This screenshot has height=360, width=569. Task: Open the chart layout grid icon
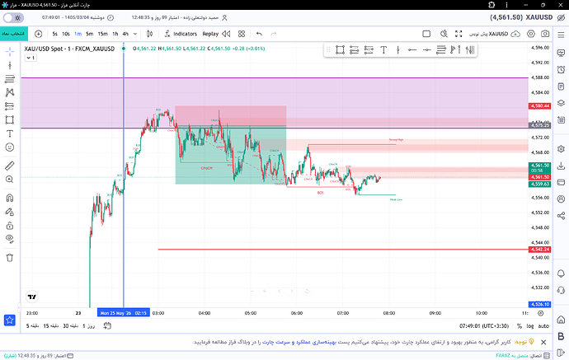pyautogui.click(x=242, y=34)
